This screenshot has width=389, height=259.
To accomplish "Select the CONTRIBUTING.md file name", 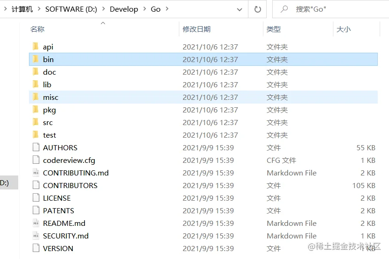I will [76, 173].
